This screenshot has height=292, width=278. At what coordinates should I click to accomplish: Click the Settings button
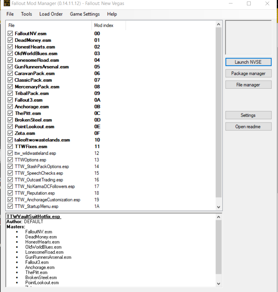(248, 115)
